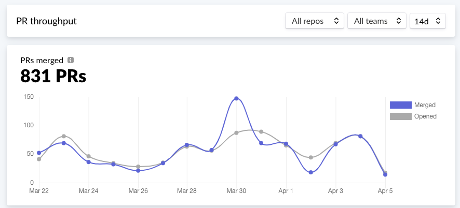Image resolution: width=460 pixels, height=208 pixels.
Task: Click the Apr 3 x-axis label
Action: tap(335, 191)
